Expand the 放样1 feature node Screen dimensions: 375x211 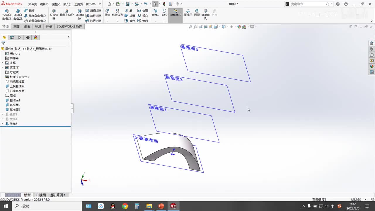[x=2, y=114]
